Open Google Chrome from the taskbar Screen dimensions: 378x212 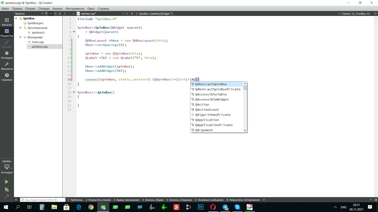[x=91, y=207]
